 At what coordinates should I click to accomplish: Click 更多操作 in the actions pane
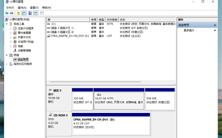pyautogui.click(x=189, y=30)
